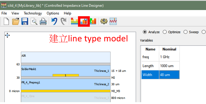The width and height of the screenshot is (206, 104).
Task: Select the FR_4_Core layer
Action: coord(66,97)
